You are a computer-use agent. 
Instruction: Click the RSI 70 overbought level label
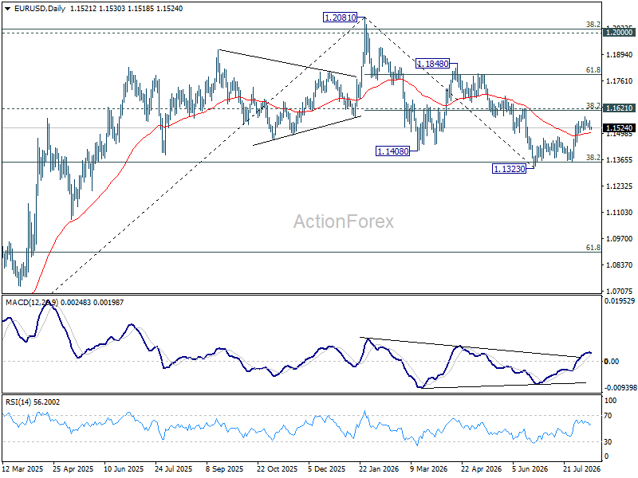(608, 416)
